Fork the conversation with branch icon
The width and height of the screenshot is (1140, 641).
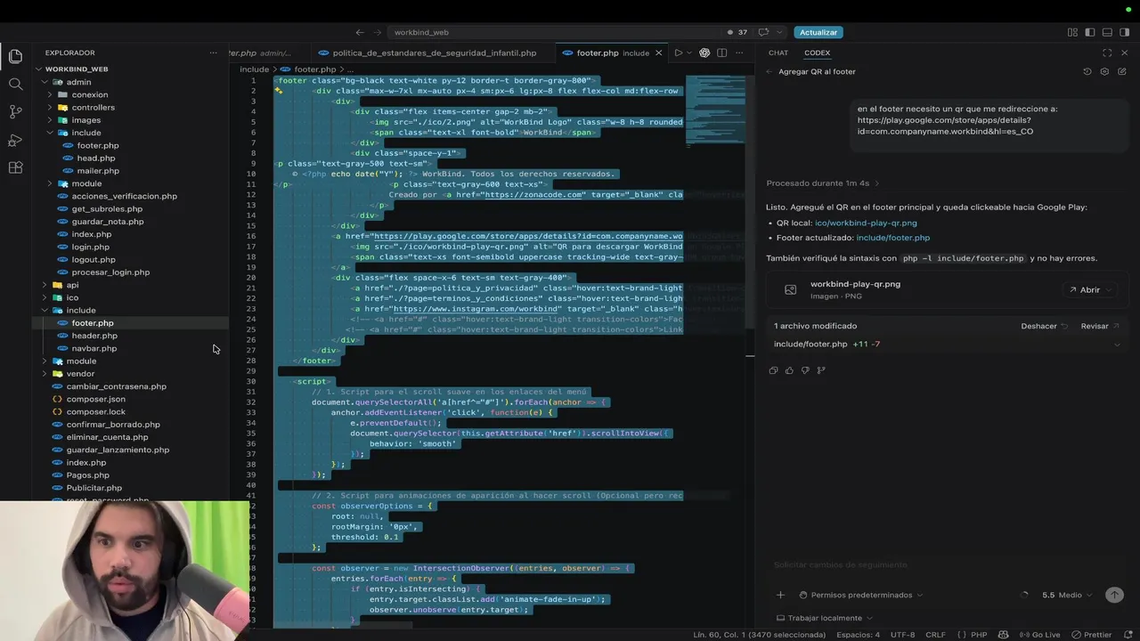821,370
